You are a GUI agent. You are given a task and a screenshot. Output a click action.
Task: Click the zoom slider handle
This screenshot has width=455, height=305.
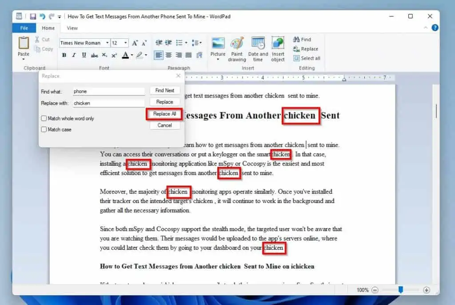400,290
